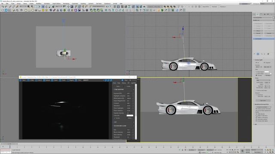Click the Erase button in VFB toolbar

55,80
